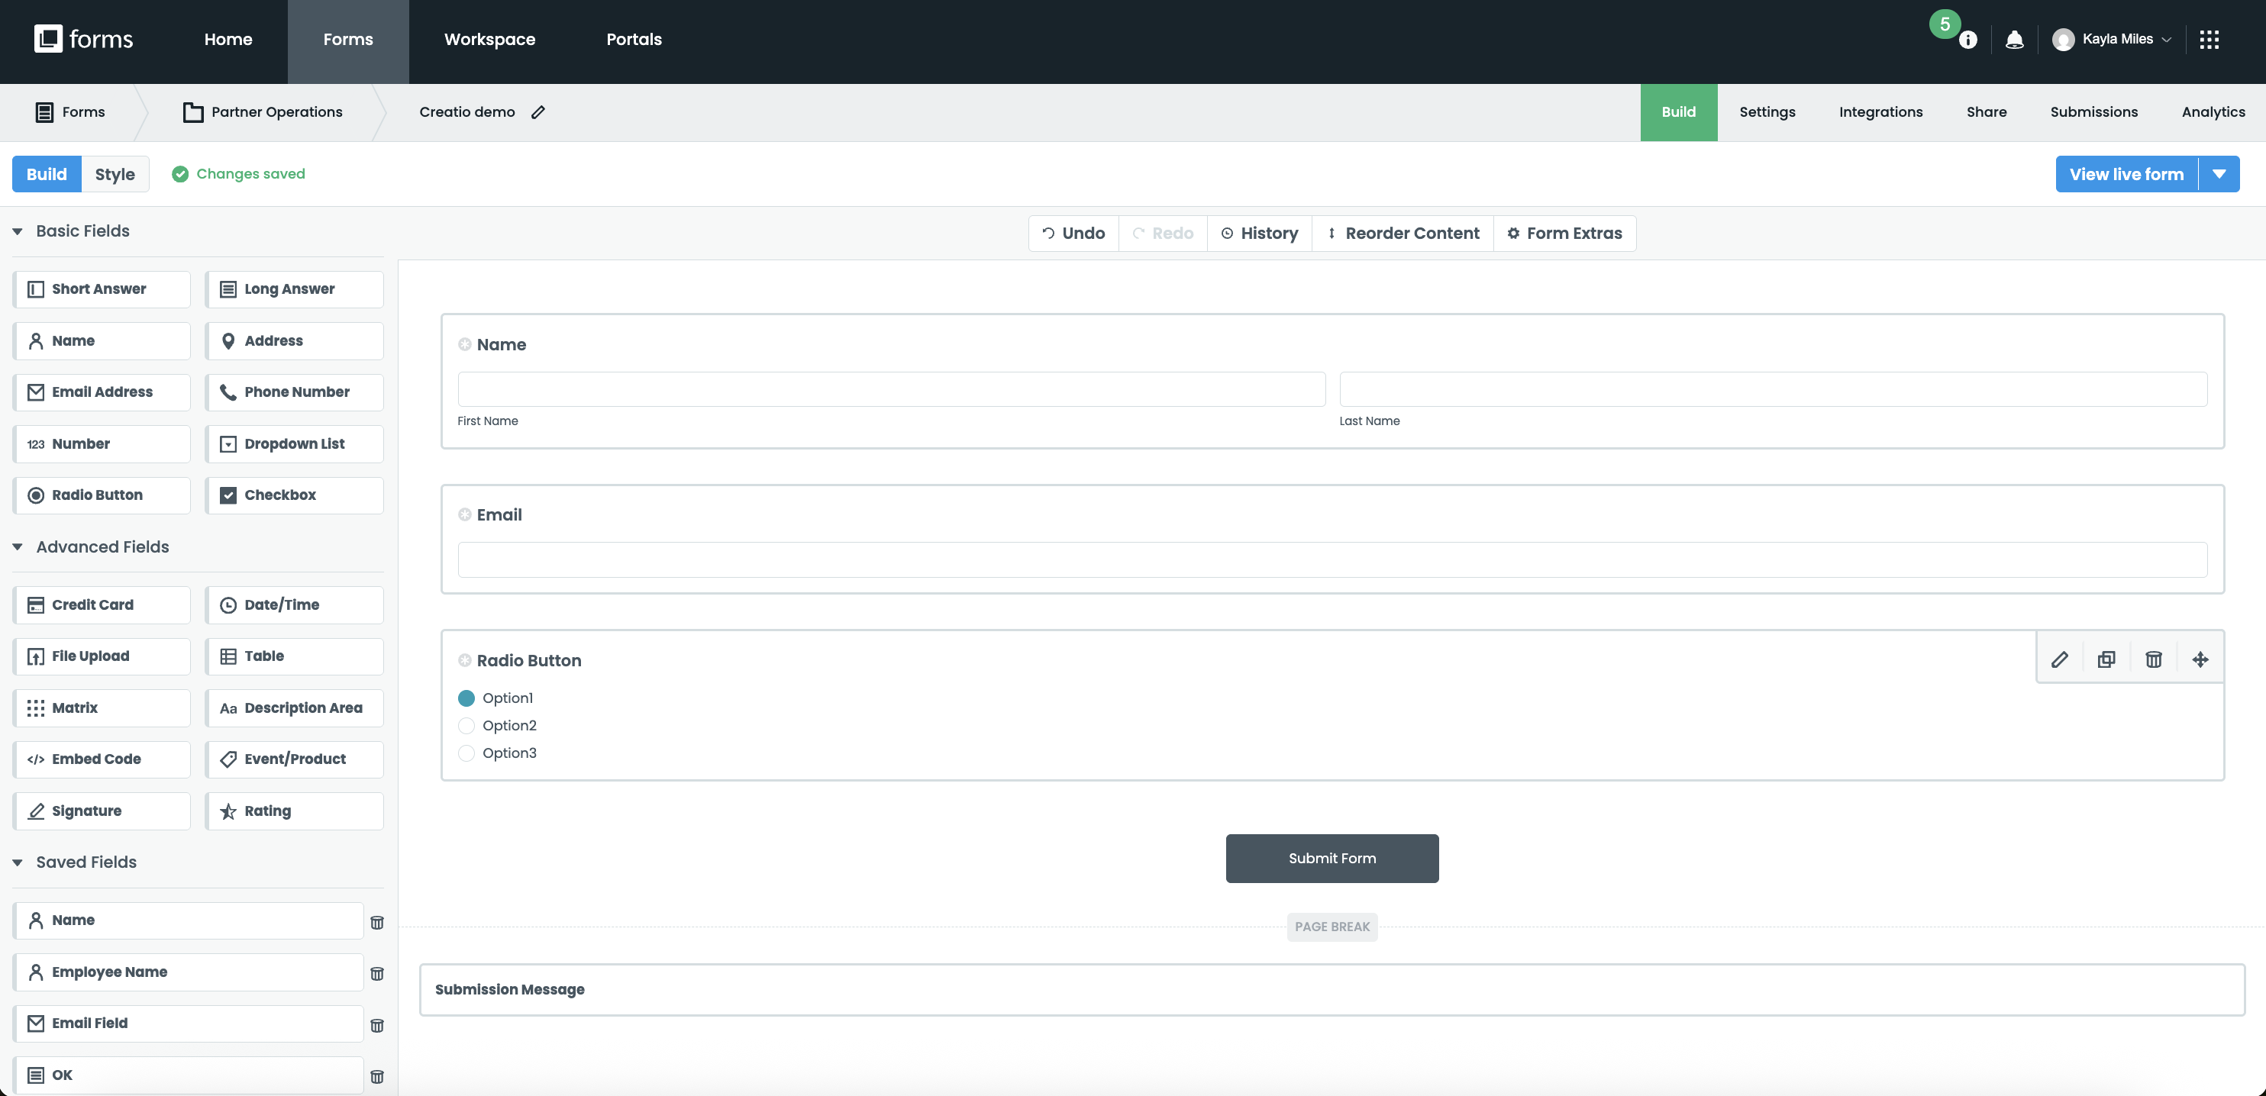Select the Option2 radio button
This screenshot has height=1096, width=2266.
point(466,726)
